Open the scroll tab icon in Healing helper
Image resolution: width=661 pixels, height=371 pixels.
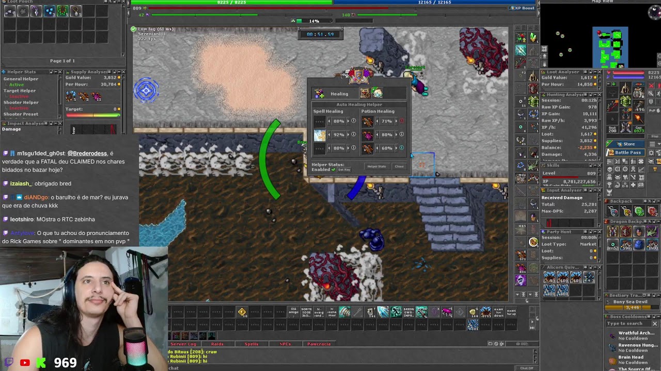pos(365,93)
